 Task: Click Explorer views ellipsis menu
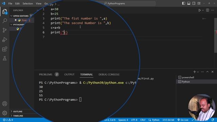click(38, 10)
